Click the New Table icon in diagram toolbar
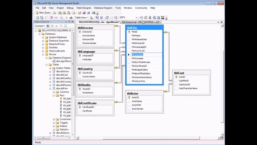This screenshot has width=257, height=145. [x=37, y=18]
